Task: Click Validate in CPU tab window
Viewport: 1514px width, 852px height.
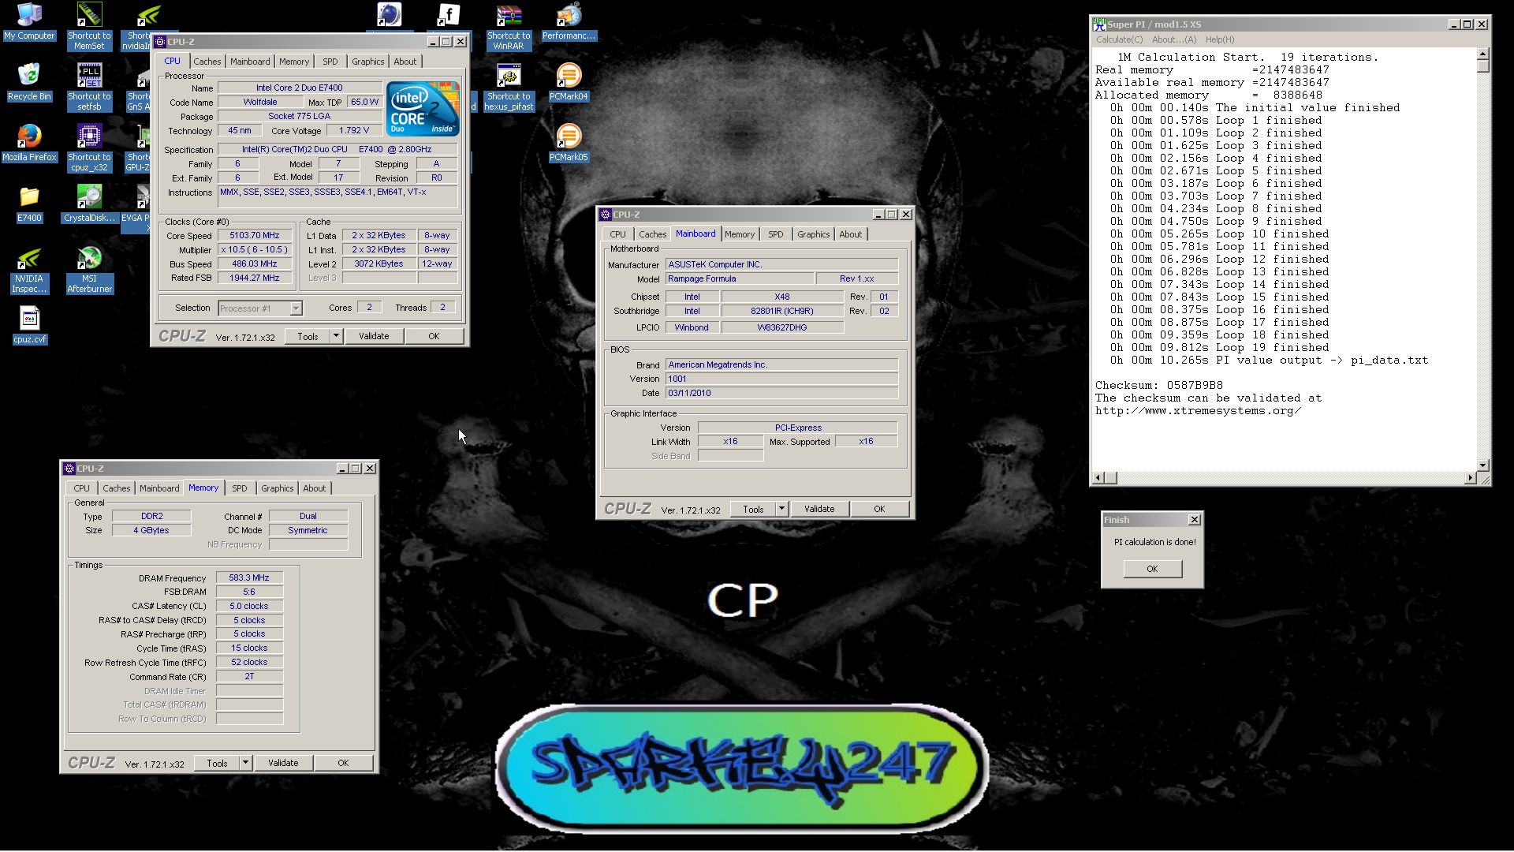Action: tap(374, 336)
